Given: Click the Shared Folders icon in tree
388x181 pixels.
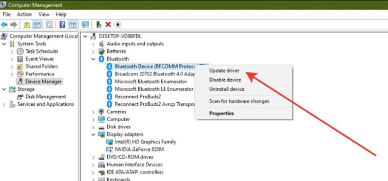Looking at the screenshot, I should pyautogui.click(x=20, y=66).
